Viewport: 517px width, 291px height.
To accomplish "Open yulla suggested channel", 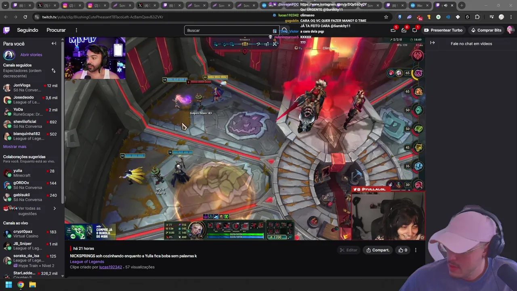I will click(x=30, y=173).
